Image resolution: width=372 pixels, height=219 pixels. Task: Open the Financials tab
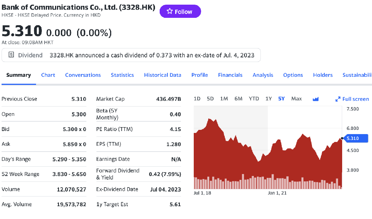[230, 75]
